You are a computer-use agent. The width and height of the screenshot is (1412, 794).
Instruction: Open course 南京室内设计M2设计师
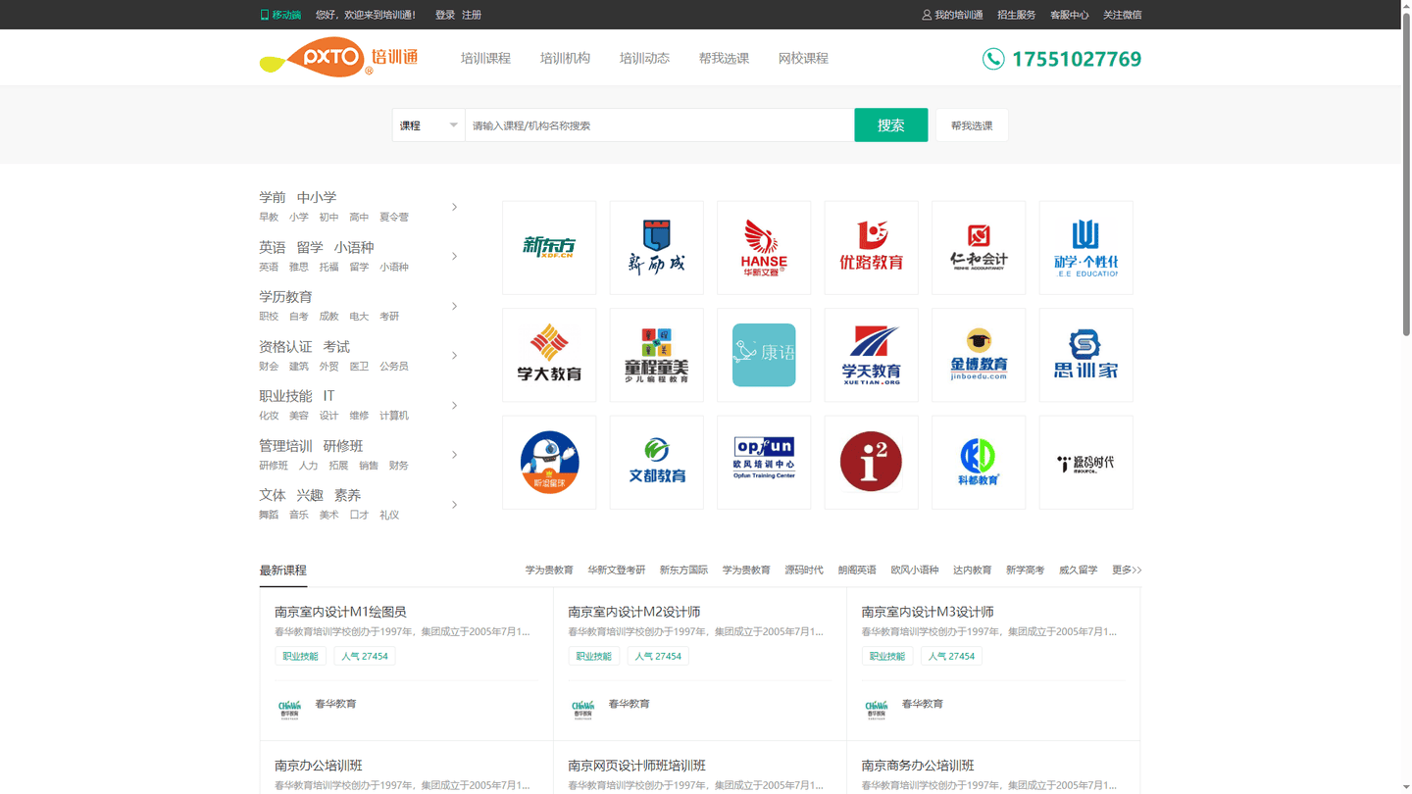633,612
